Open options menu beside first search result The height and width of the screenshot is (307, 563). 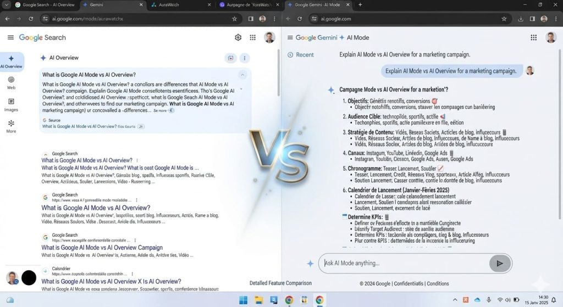(137, 160)
